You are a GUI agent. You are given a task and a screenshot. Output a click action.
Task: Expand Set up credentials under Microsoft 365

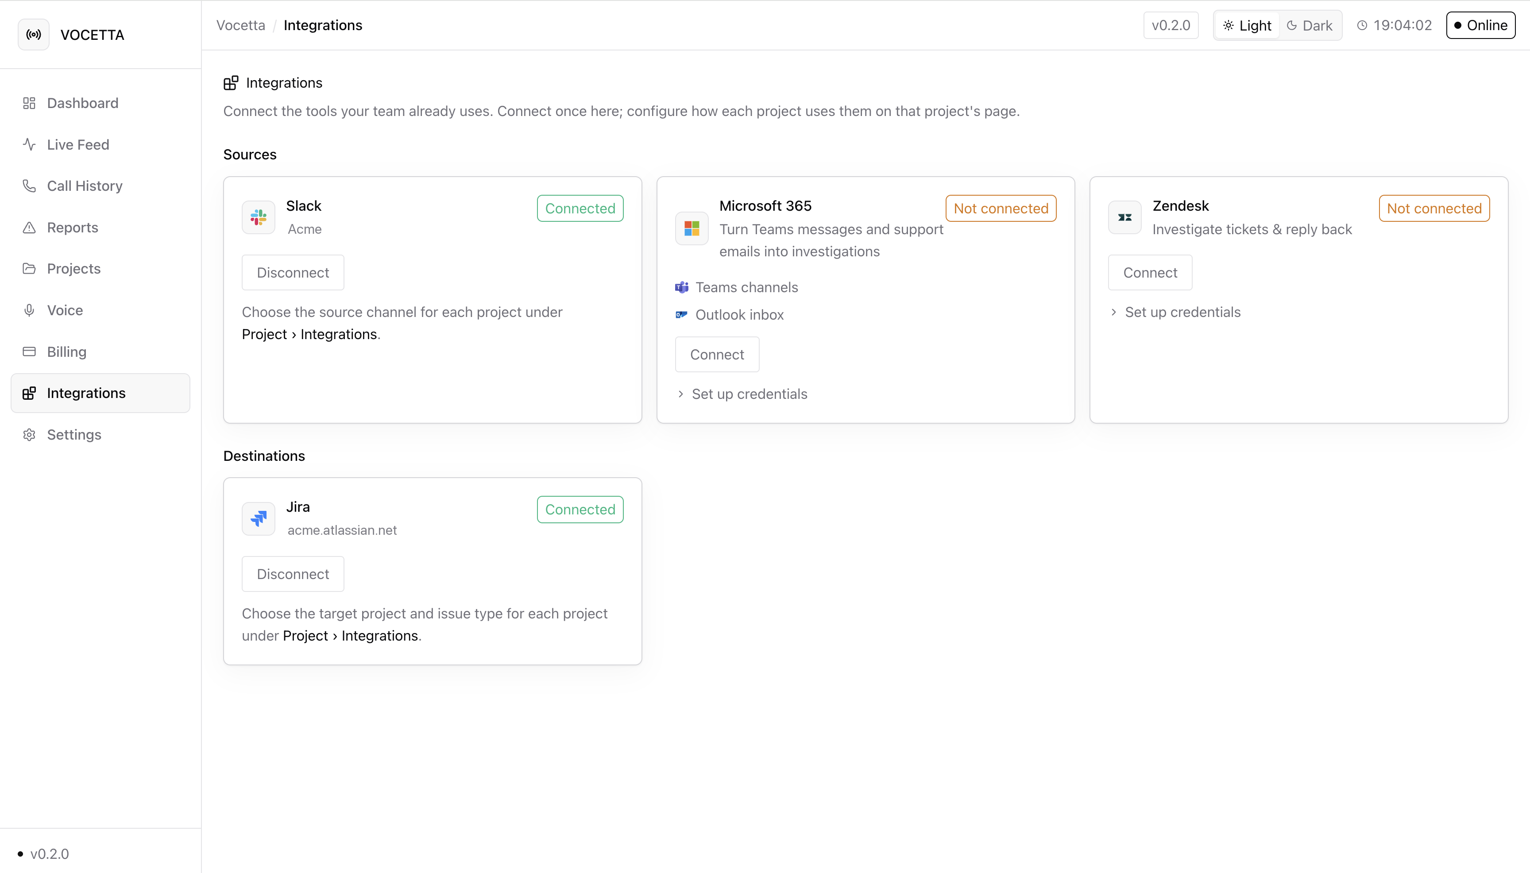point(742,394)
